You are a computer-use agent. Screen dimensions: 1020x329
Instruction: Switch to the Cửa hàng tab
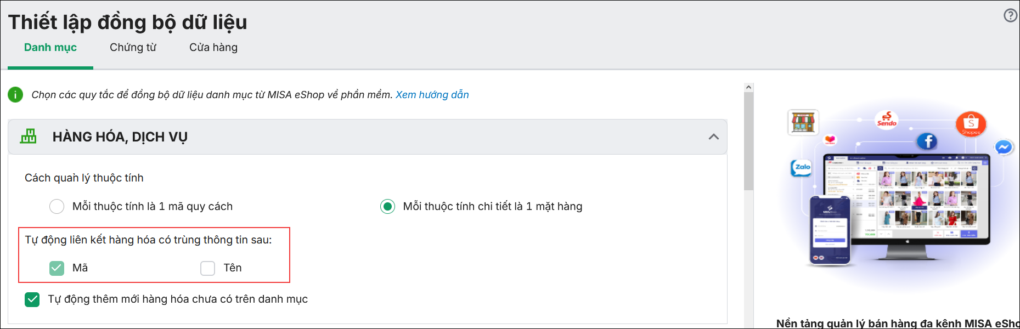click(x=213, y=48)
